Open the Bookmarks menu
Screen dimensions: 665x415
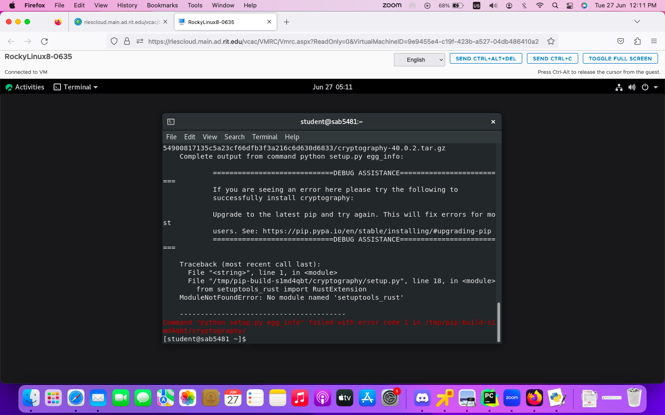pos(162,5)
